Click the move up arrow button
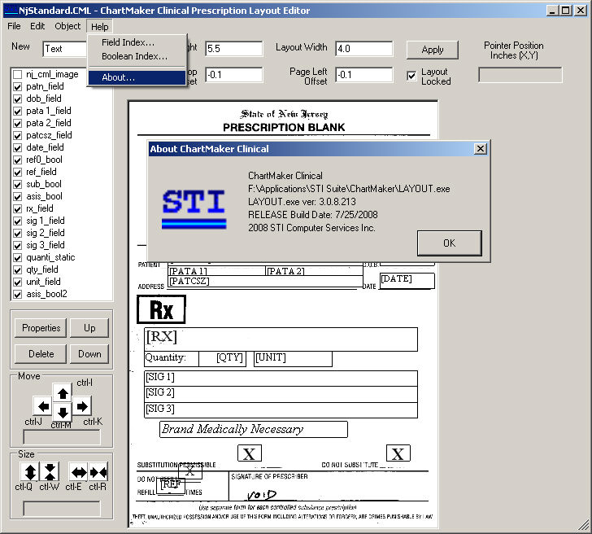This screenshot has height=534, width=592. [x=63, y=393]
